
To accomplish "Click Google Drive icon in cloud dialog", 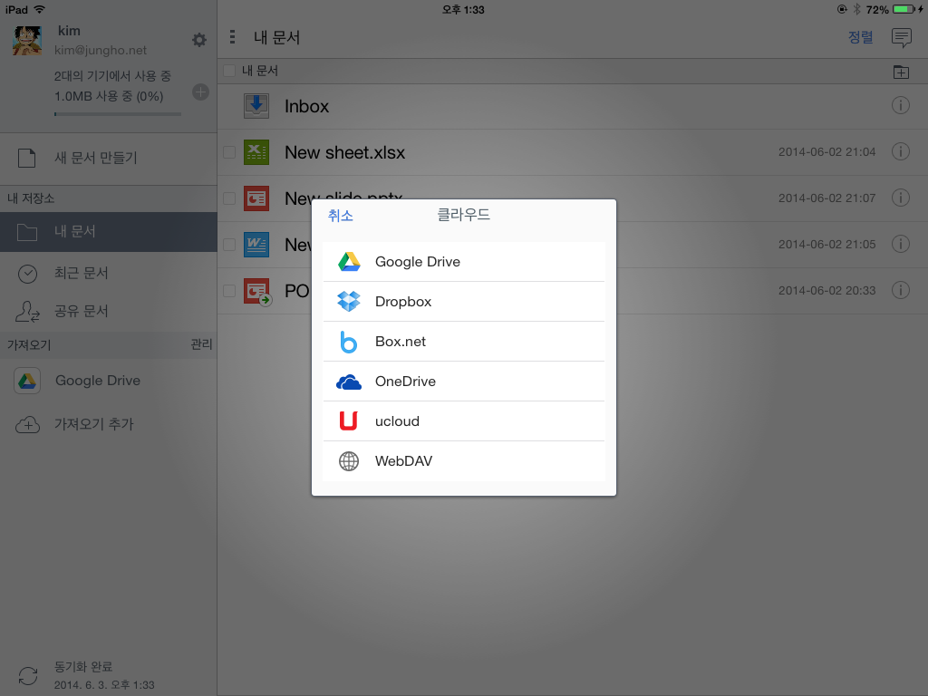I will (x=349, y=262).
